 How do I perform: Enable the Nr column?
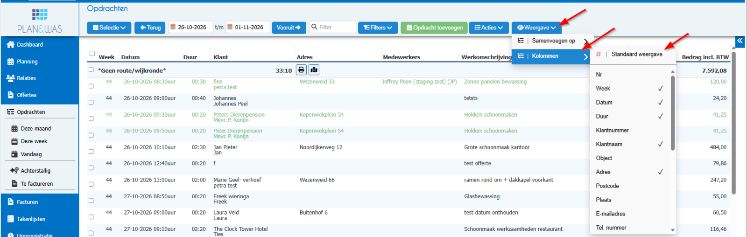tap(629, 74)
